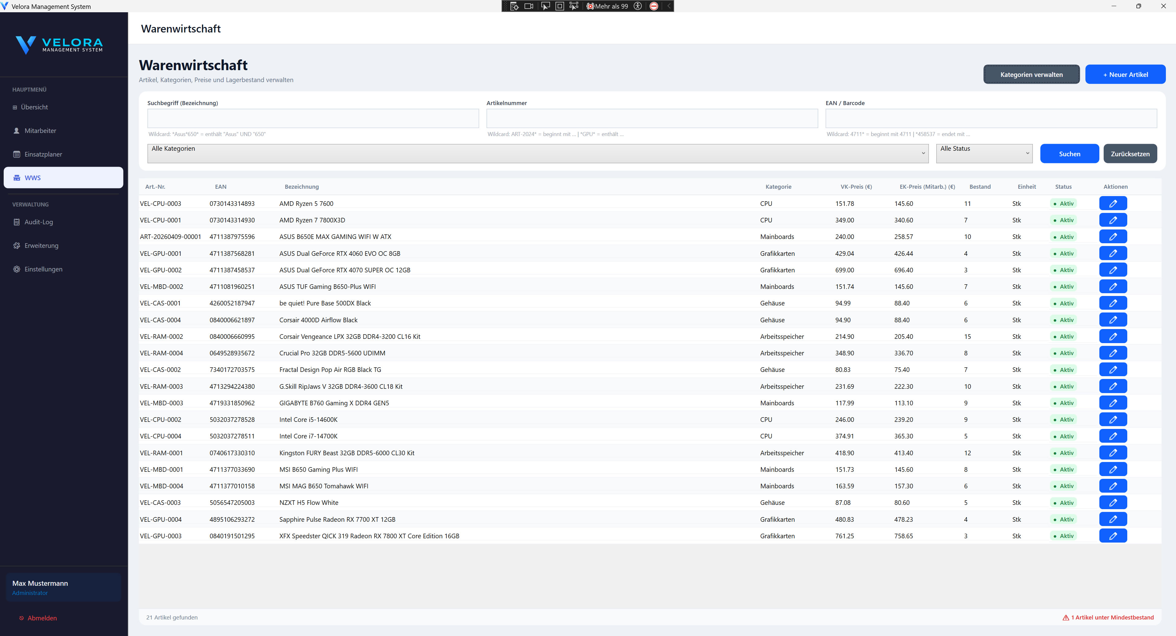This screenshot has height=636, width=1176.
Task: Click the Suchen button
Action: point(1069,154)
